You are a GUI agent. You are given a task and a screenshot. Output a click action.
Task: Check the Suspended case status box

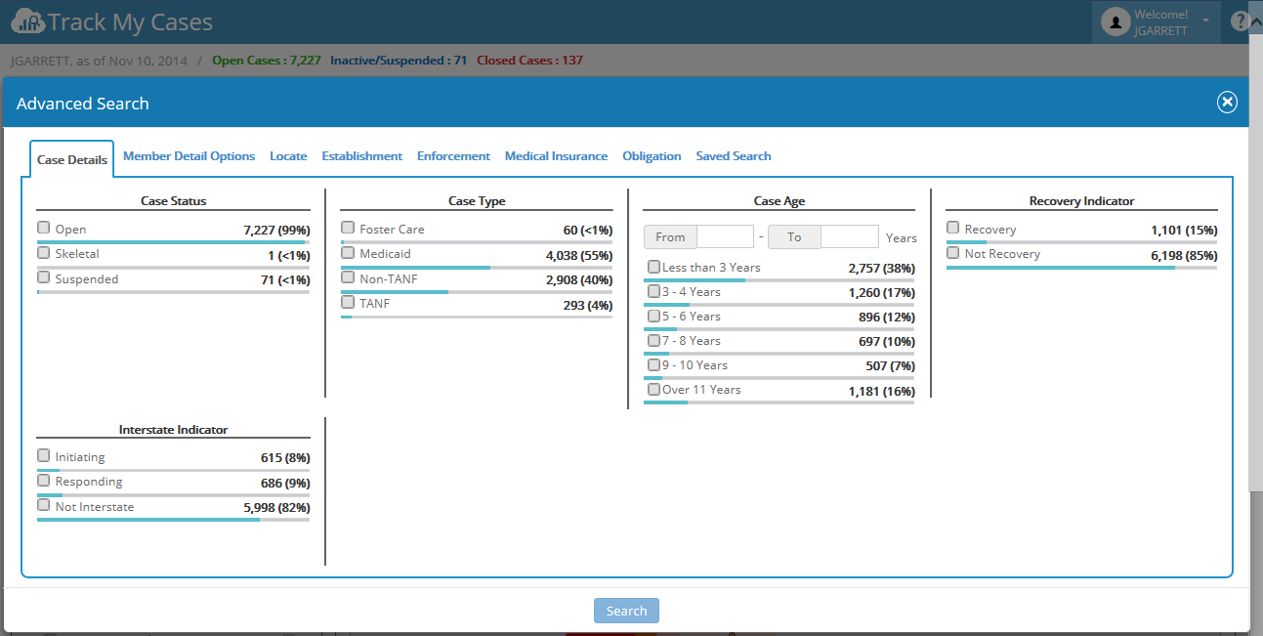[43, 277]
